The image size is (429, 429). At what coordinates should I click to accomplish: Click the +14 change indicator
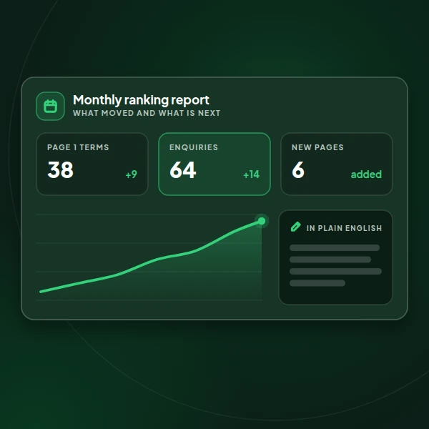[251, 174]
